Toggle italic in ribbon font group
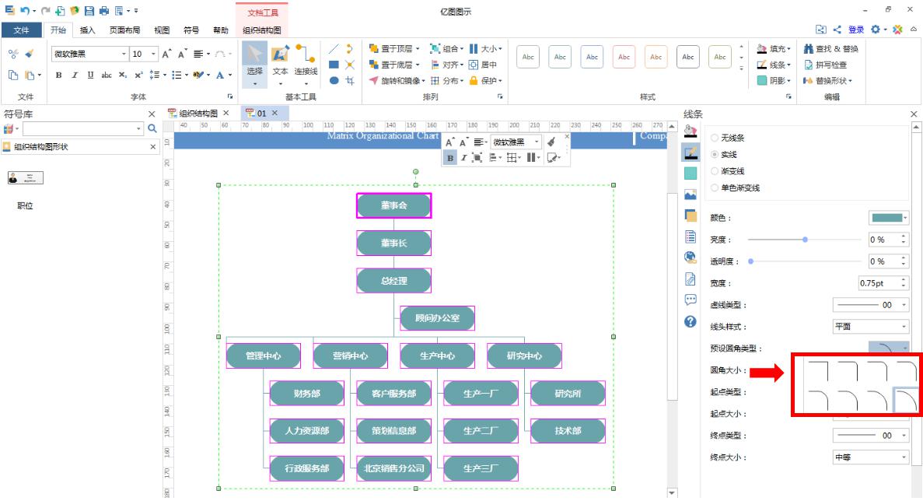This screenshot has width=923, height=501. 74,75
